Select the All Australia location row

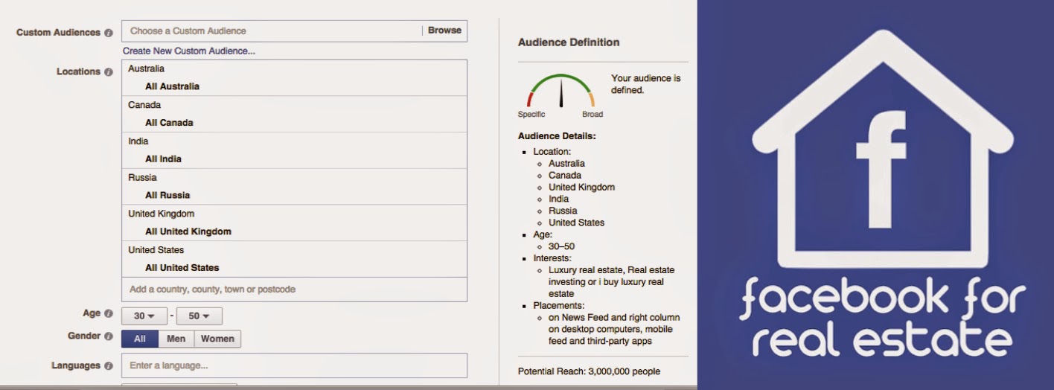[x=294, y=86]
